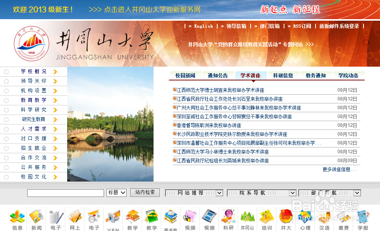
Task: Open the 电子 icon with paper and pen
Action: click(56, 216)
